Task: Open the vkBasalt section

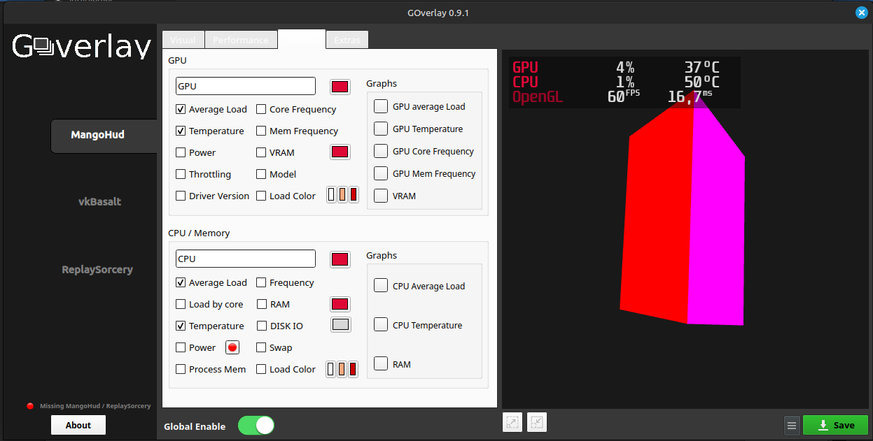Action: click(x=99, y=202)
